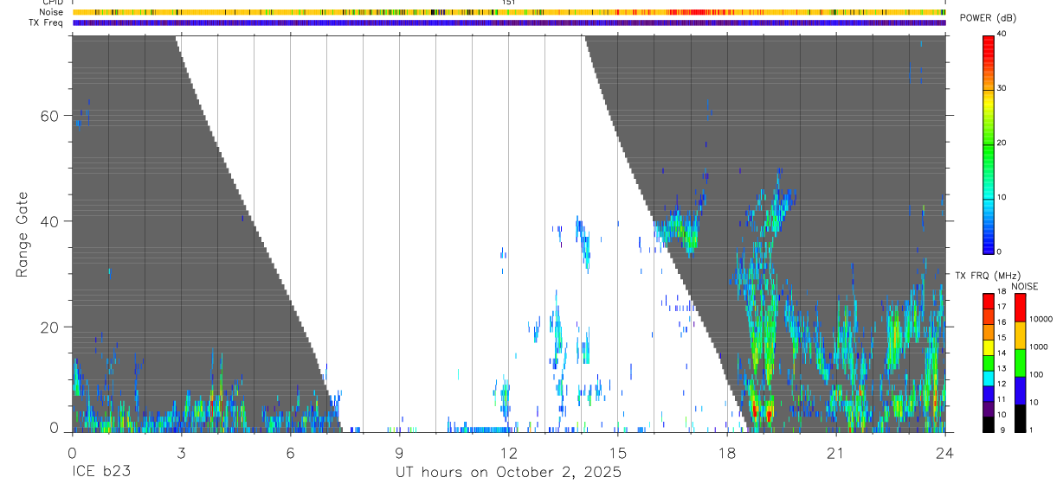Click the 'Noise' row label at top left
The image size is (1063, 490).
coord(52,12)
